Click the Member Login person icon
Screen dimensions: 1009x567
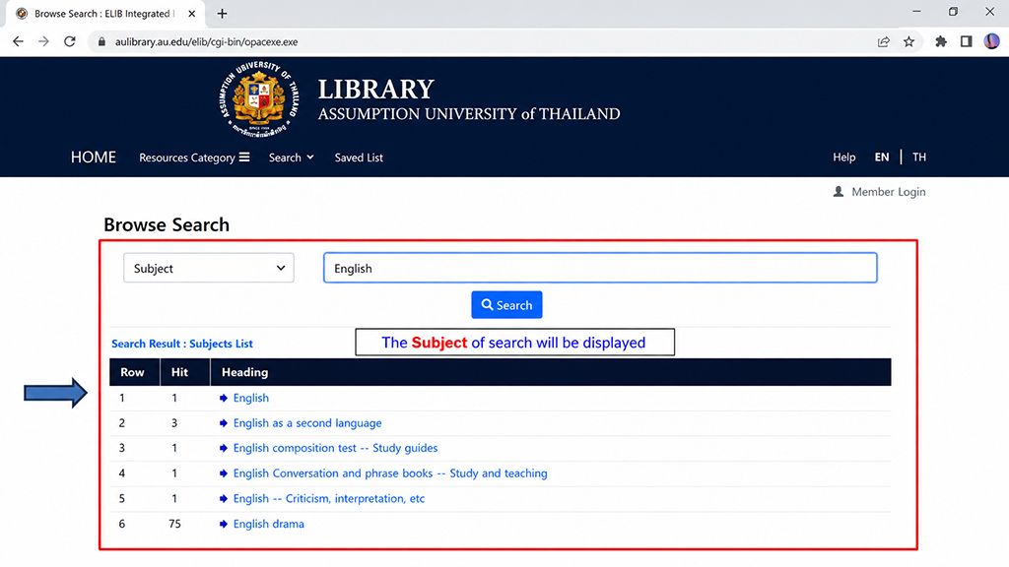point(838,192)
